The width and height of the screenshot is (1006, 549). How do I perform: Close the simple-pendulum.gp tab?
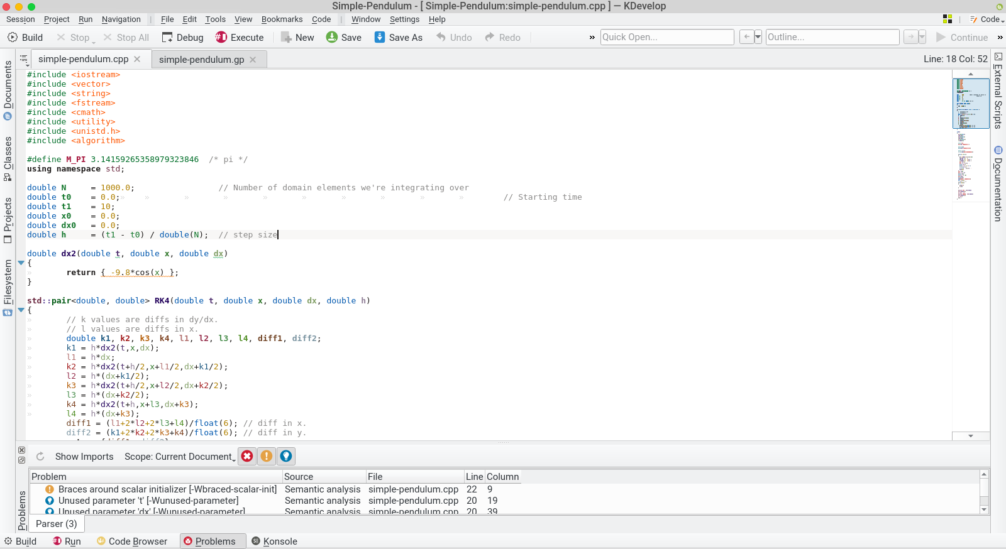point(253,60)
